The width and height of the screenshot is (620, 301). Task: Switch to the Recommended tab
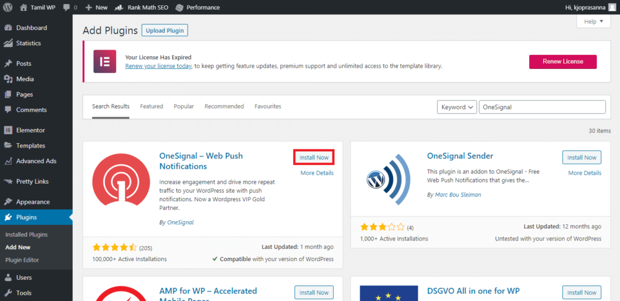click(224, 106)
